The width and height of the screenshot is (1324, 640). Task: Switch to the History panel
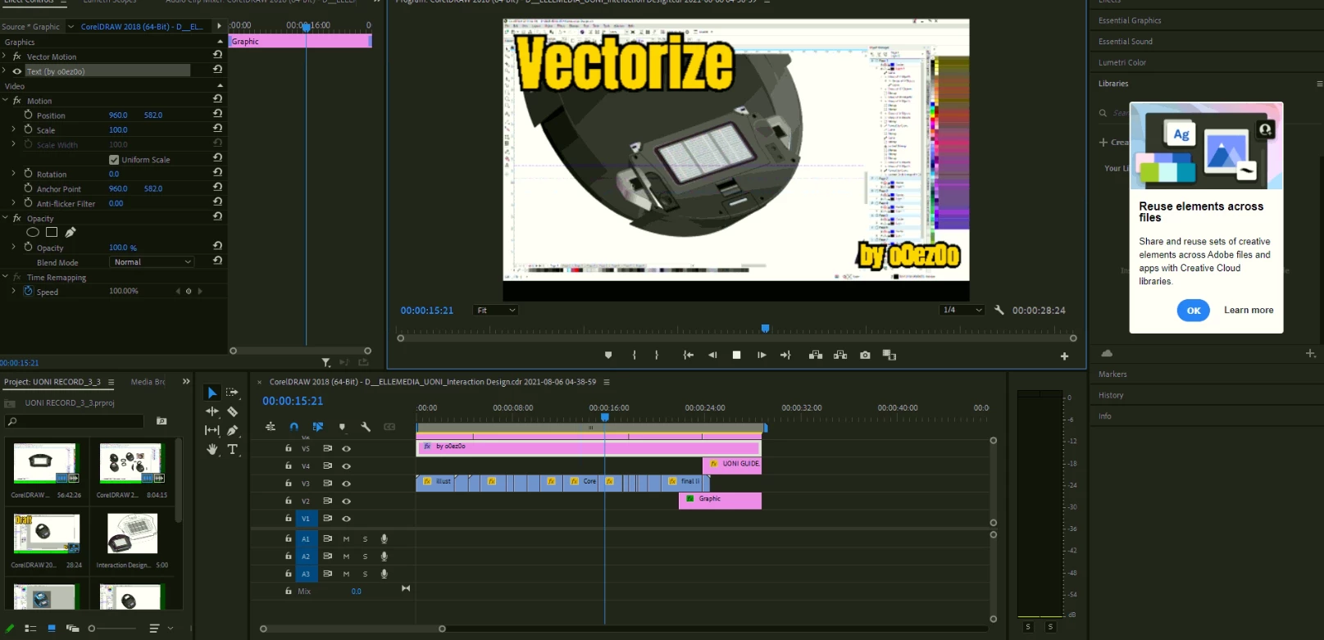click(1111, 395)
